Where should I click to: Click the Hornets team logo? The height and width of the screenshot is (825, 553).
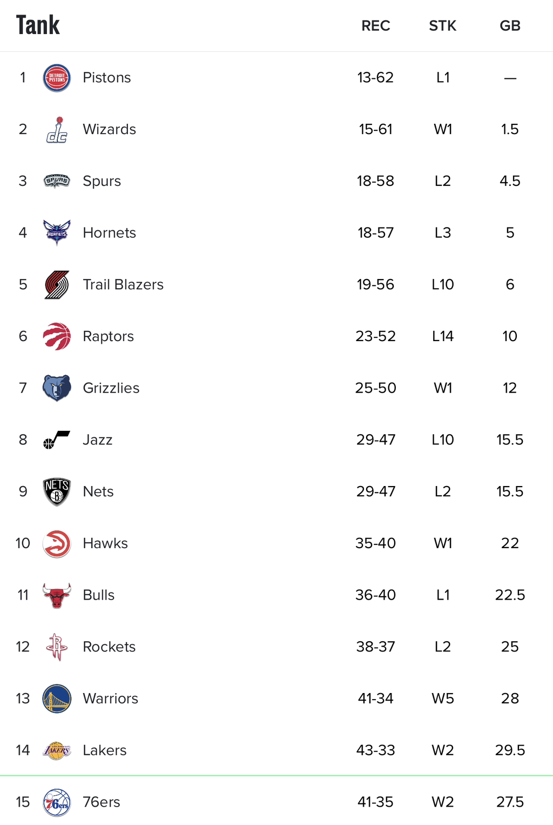pos(57,233)
